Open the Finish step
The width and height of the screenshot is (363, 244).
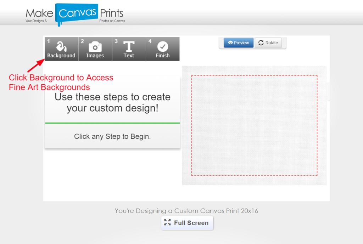pyautogui.click(x=163, y=49)
